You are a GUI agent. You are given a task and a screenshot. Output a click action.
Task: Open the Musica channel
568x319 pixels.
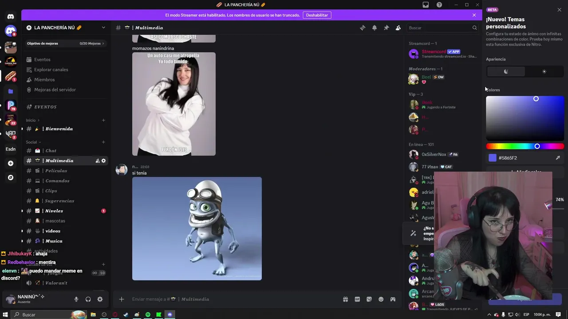pos(66,241)
